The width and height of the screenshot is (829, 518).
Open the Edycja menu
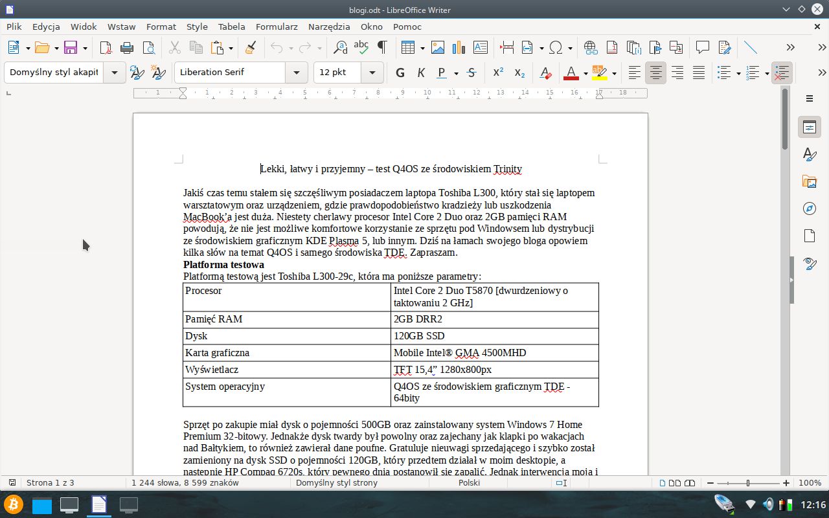tap(46, 27)
